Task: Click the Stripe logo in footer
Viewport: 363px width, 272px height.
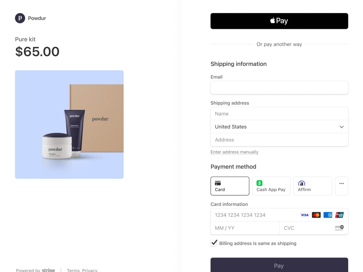Action: (x=48, y=270)
